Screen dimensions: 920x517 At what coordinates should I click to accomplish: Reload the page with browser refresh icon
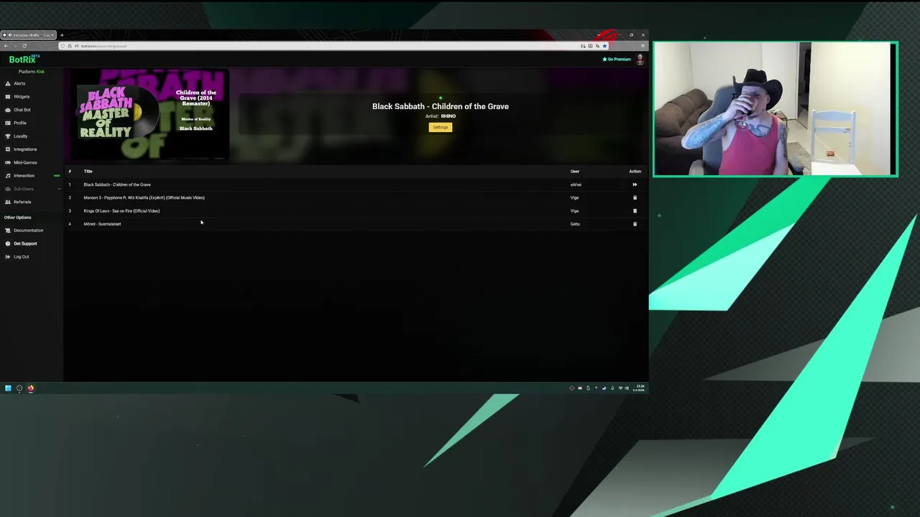coord(24,46)
